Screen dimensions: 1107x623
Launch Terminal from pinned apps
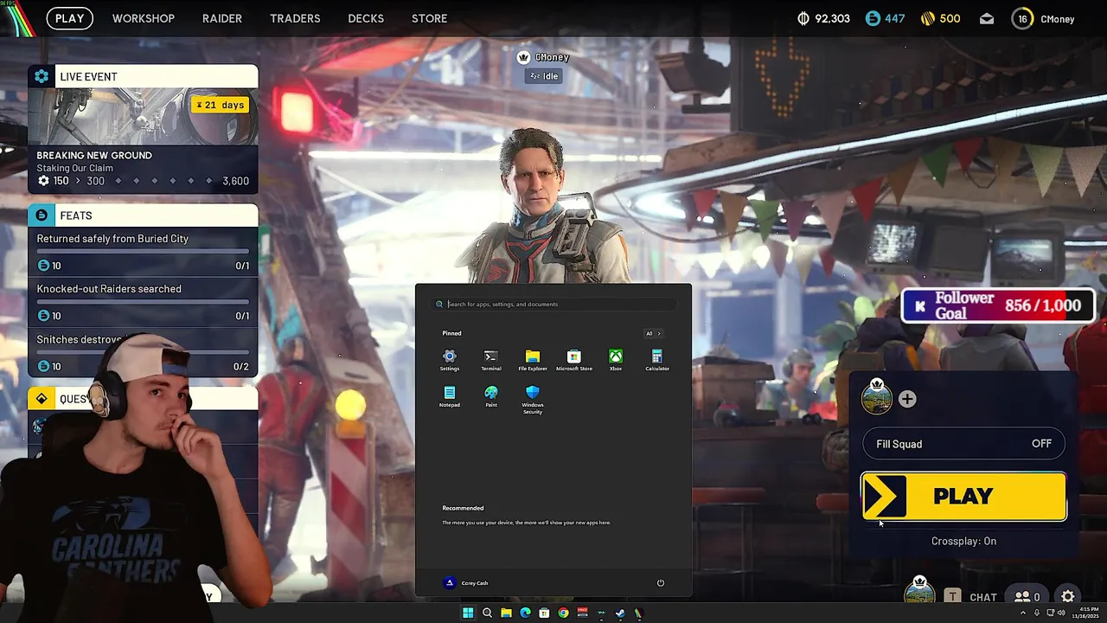(491, 360)
